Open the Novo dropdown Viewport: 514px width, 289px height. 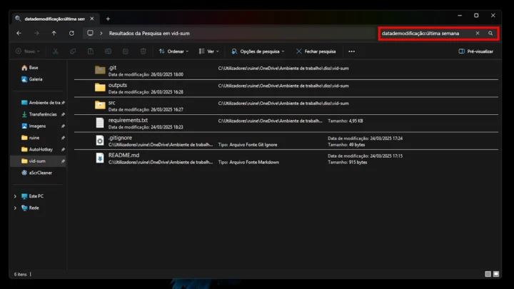point(28,51)
